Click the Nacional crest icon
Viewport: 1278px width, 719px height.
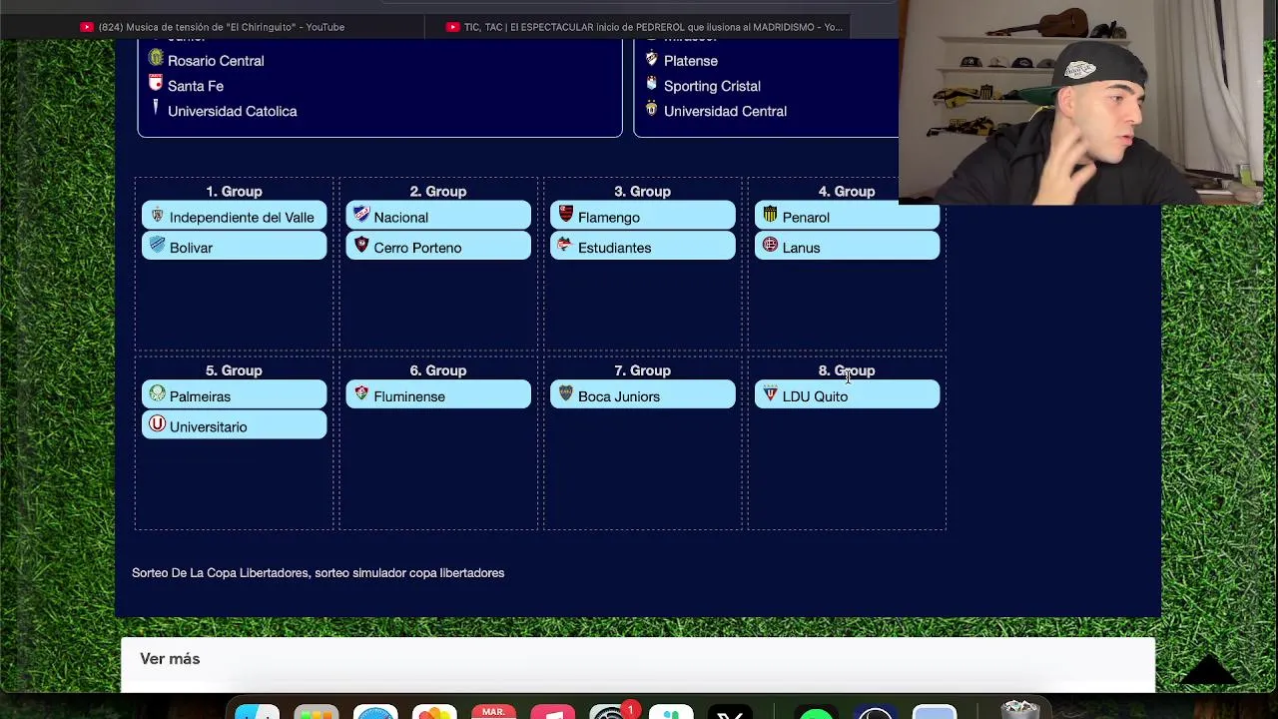(x=361, y=215)
